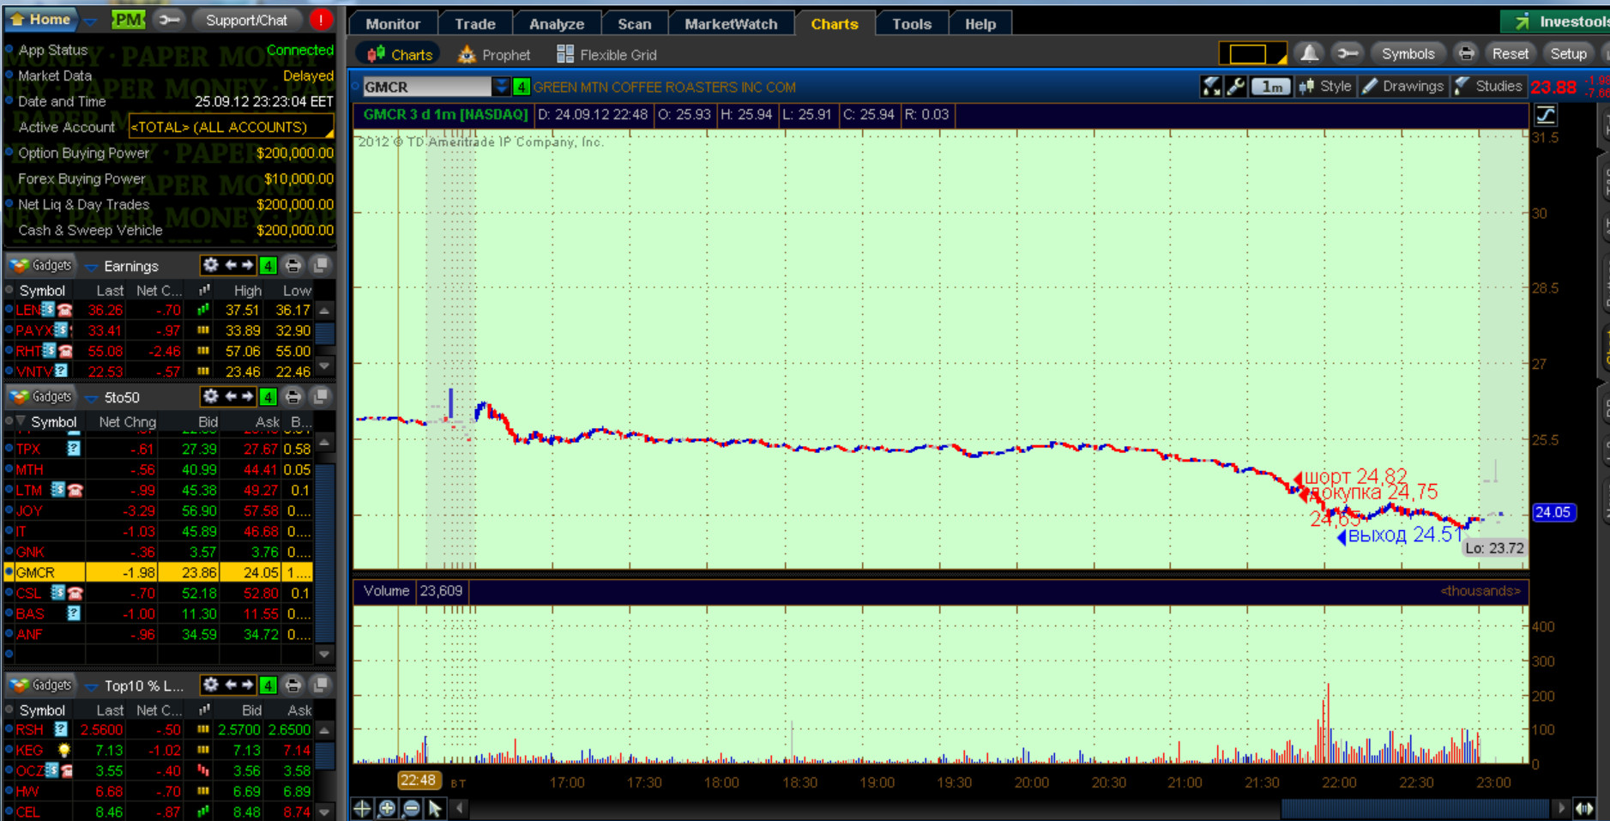Open the Scan tab
The width and height of the screenshot is (1610, 821).
pos(634,24)
